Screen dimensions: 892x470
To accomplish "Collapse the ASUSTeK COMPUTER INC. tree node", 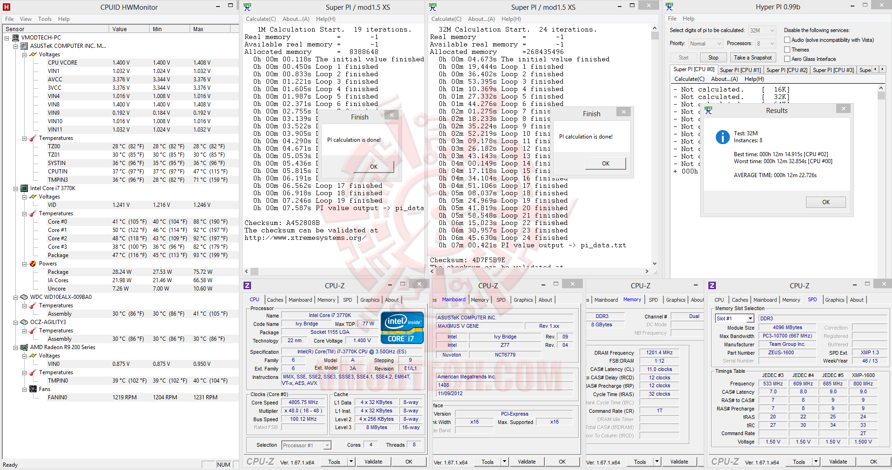I will [x=16, y=46].
